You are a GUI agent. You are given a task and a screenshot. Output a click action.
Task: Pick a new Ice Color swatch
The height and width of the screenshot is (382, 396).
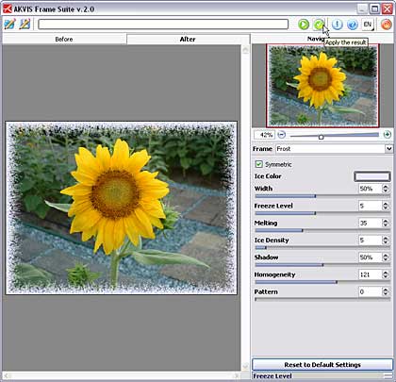tap(372, 176)
